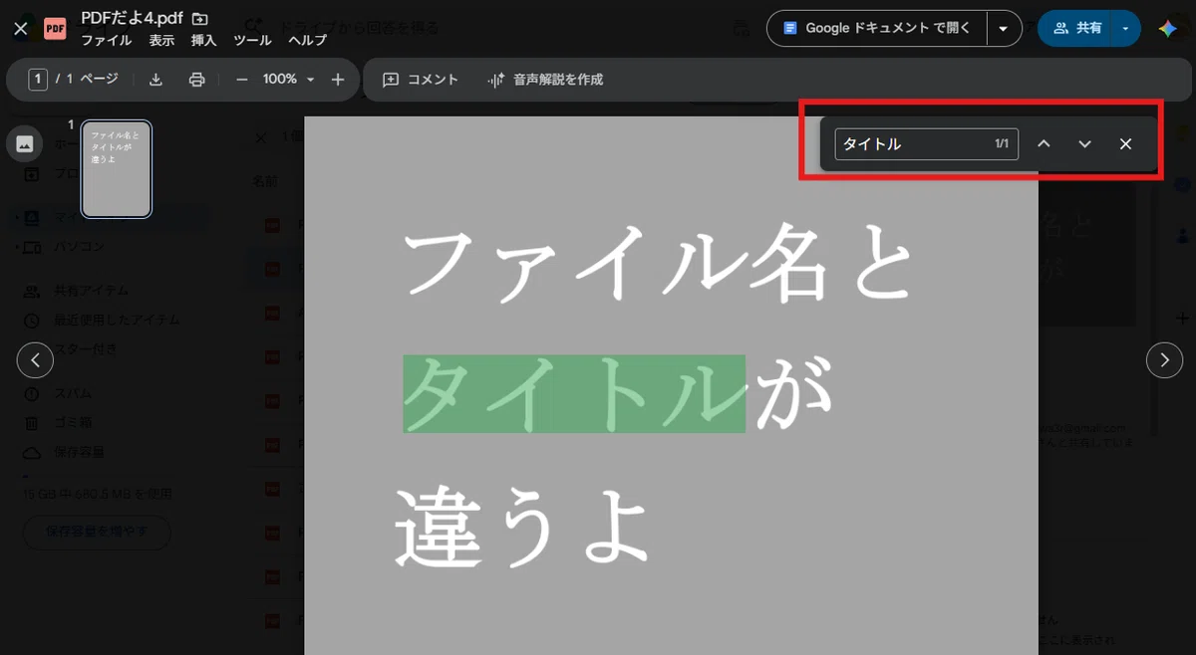This screenshot has width=1196, height=655.
Task: Go to the previous file arrow
Action: (x=35, y=359)
